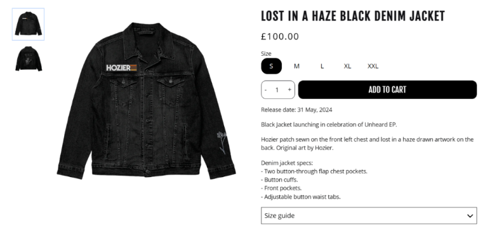Viewport: 485px width, 238px height.
Task: Click the quantity number field
Action: pyautogui.click(x=277, y=90)
